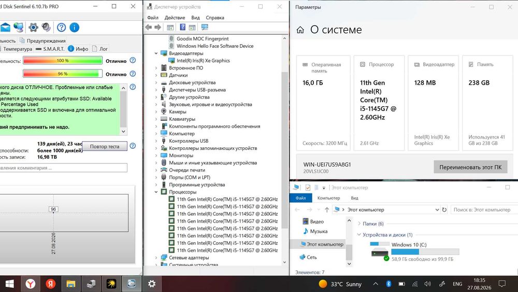Collapse the Видеоадаптеры tree node
The width and height of the screenshot is (518, 292).
coord(156,53)
